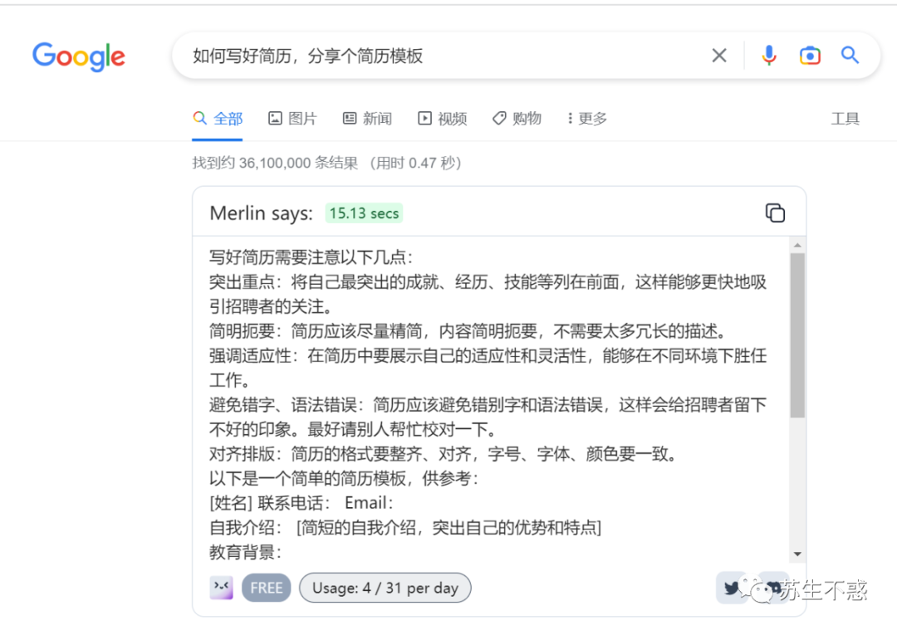Screen dimensions: 897x630
Task: Switch to the 图片 images tab
Action: (x=292, y=119)
